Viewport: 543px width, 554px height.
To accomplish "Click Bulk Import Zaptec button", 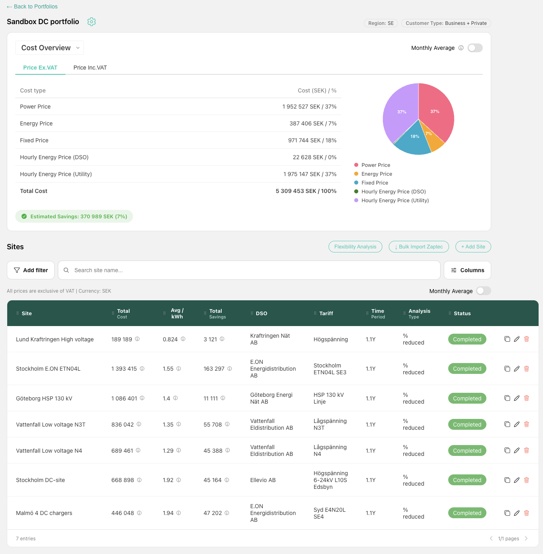I will [x=419, y=246].
